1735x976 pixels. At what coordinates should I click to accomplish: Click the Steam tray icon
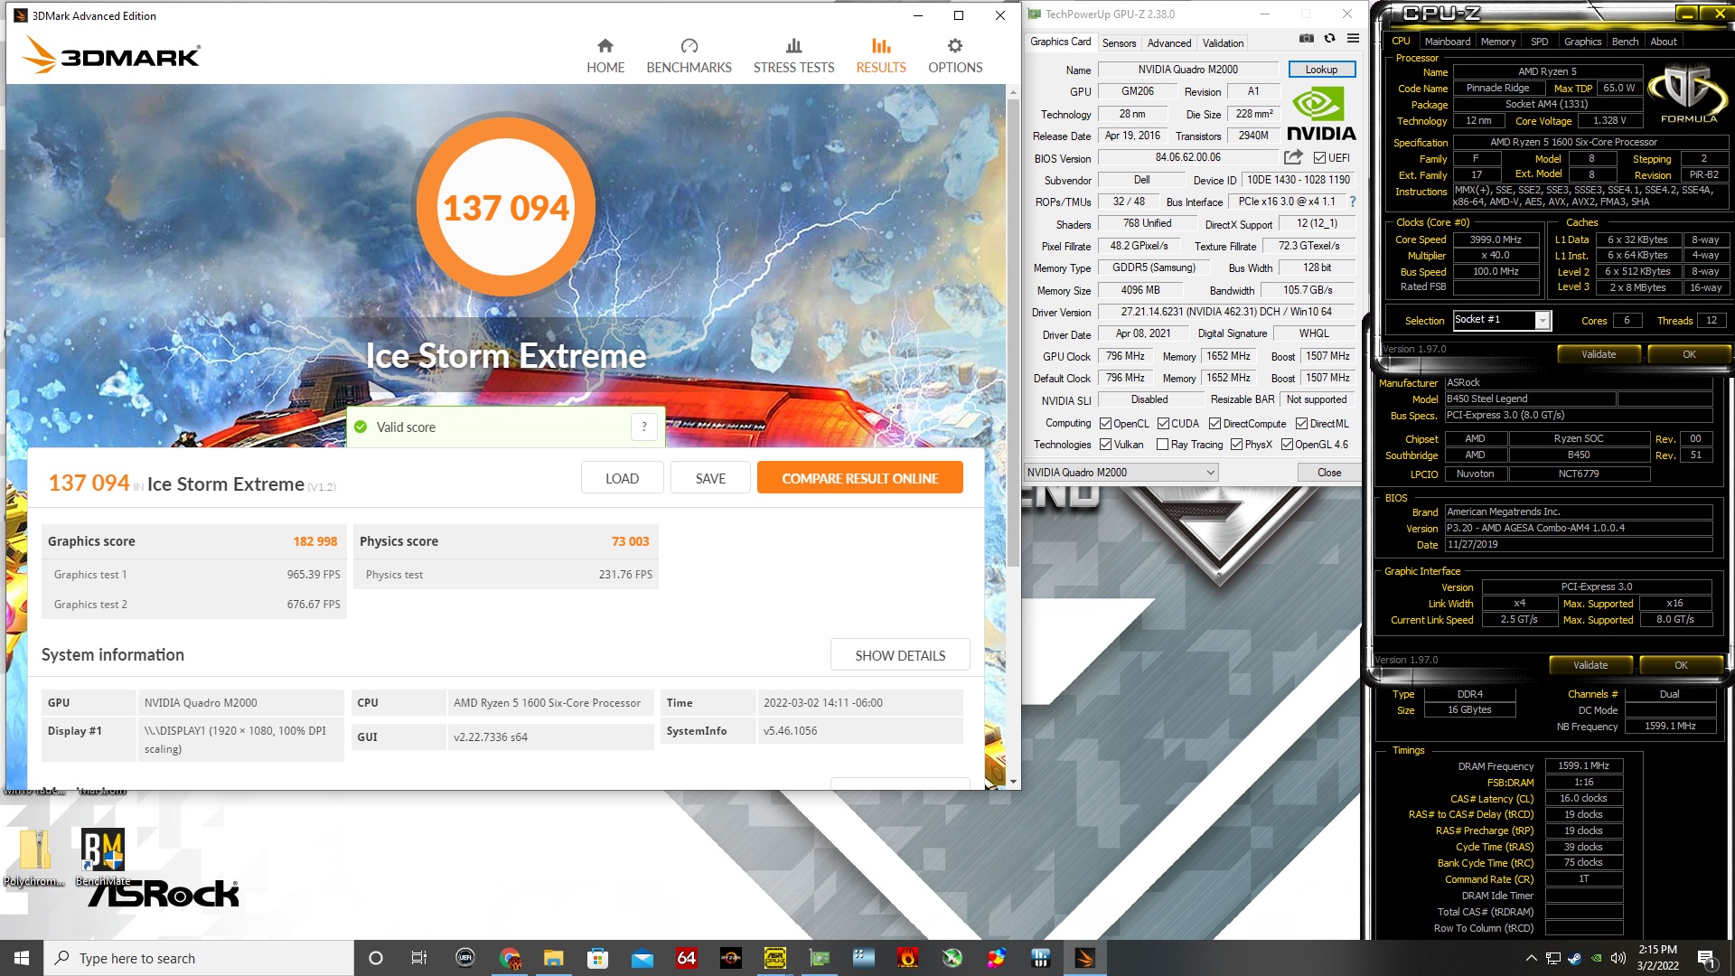[1575, 958]
